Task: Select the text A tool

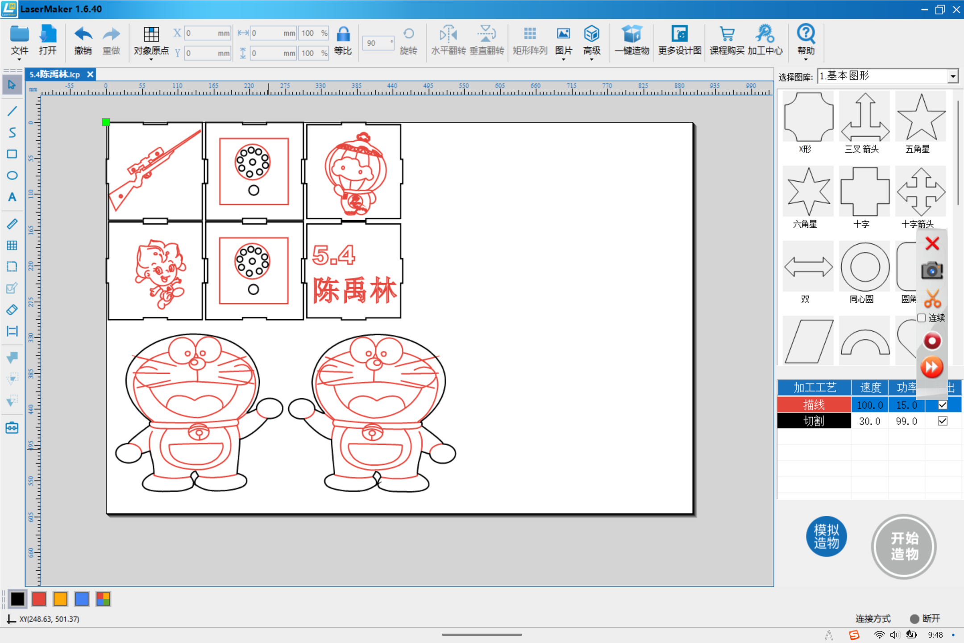Action: (12, 197)
